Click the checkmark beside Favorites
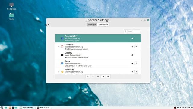The image size is (193, 109). pyautogui.click(x=59, y=72)
